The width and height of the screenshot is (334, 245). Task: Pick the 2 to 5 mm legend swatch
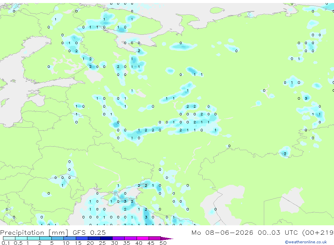click(x=45, y=238)
